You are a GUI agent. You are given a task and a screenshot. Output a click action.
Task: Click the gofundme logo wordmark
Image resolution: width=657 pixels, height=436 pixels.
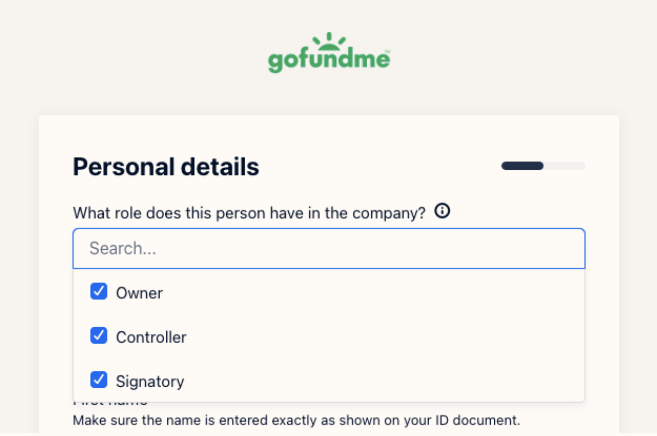(x=329, y=59)
